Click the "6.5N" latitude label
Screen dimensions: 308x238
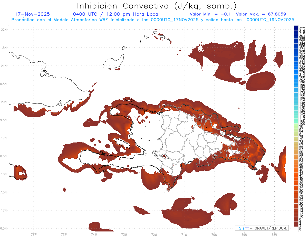coord(4,228)
